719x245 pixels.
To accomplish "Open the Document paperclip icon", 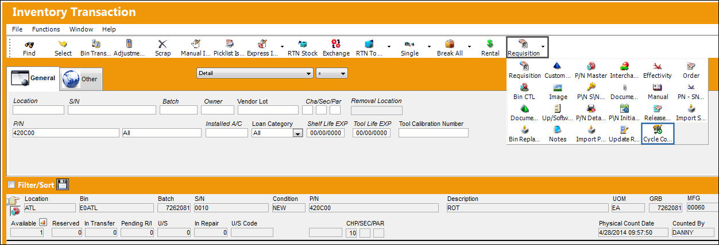I will click(x=624, y=88).
